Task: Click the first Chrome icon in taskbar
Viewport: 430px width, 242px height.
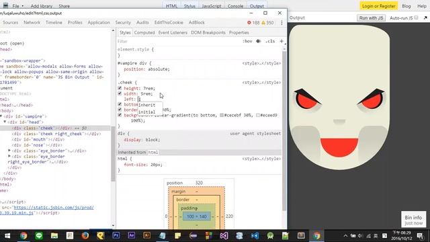Action: click(24, 236)
